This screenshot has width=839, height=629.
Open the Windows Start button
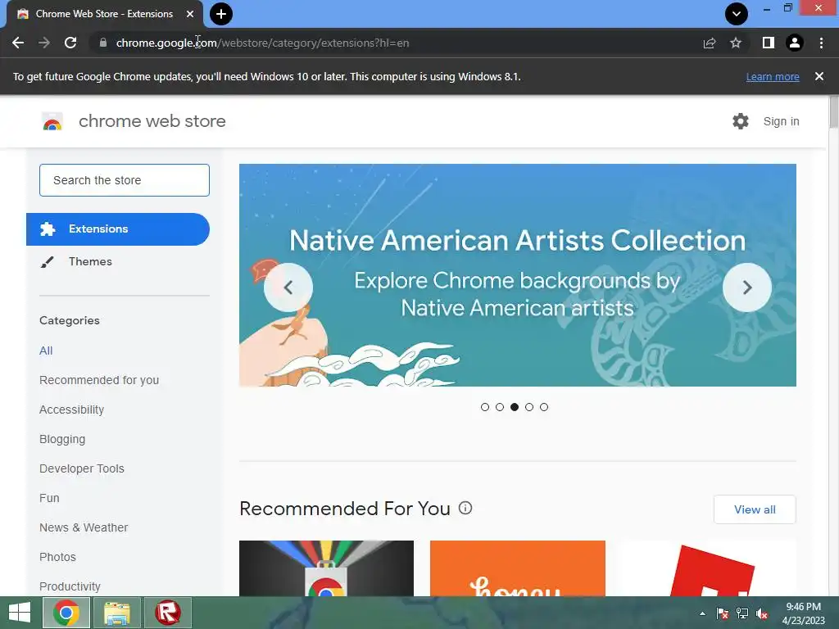pos(20,613)
